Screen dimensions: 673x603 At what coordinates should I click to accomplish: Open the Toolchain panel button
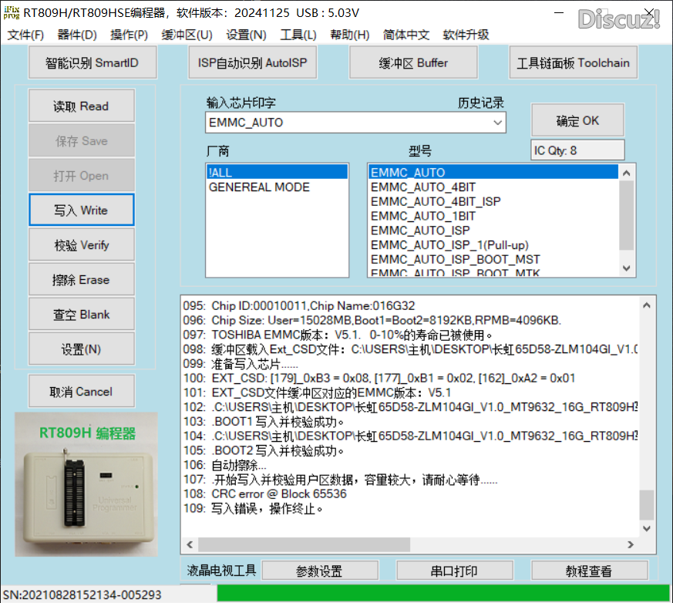(573, 63)
